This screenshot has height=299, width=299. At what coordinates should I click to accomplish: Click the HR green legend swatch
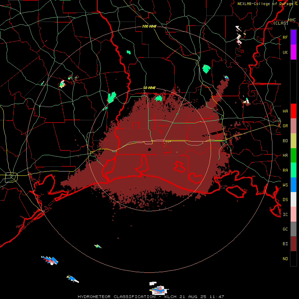coord(293,155)
